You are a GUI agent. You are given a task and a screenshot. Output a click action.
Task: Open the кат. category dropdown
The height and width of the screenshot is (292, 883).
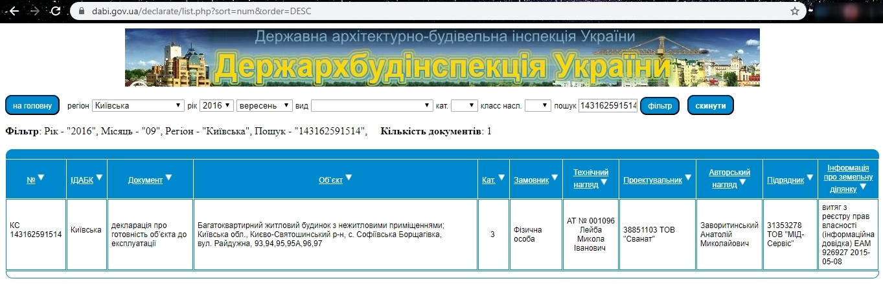464,105
